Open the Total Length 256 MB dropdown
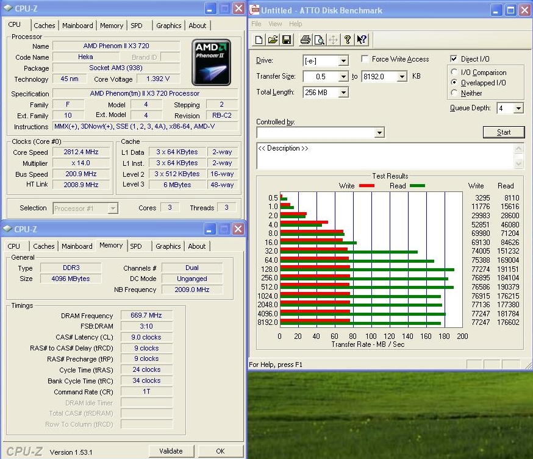 pyautogui.click(x=343, y=93)
